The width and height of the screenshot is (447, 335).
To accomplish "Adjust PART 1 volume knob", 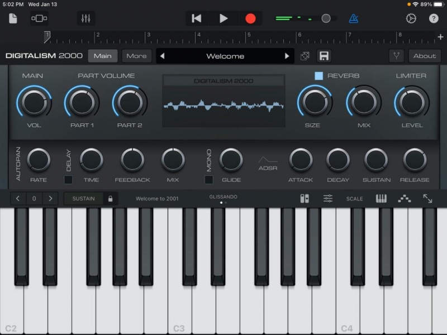I will tap(82, 103).
